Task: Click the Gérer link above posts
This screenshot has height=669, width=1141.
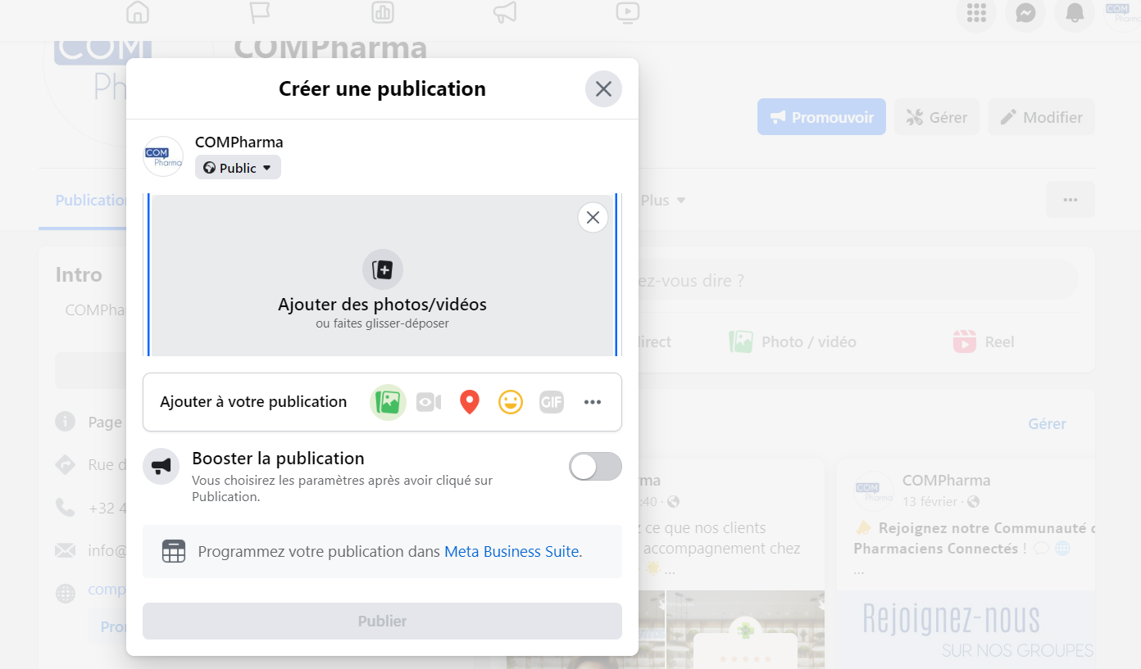Action: (x=1047, y=424)
